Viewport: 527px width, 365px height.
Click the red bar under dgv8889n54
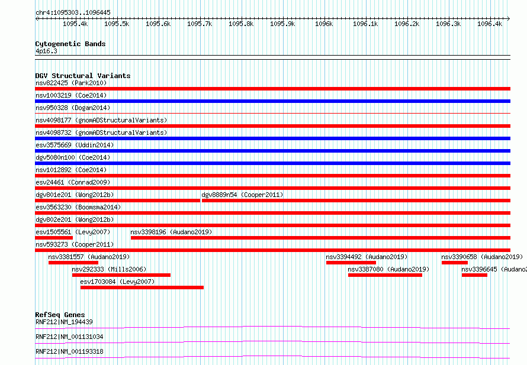356,201
